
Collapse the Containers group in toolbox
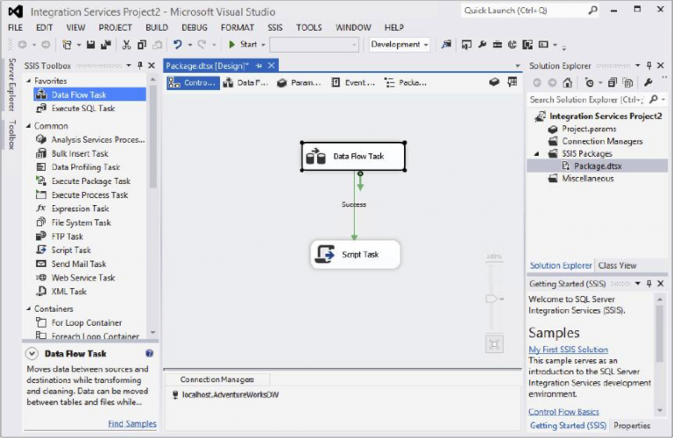click(29, 308)
